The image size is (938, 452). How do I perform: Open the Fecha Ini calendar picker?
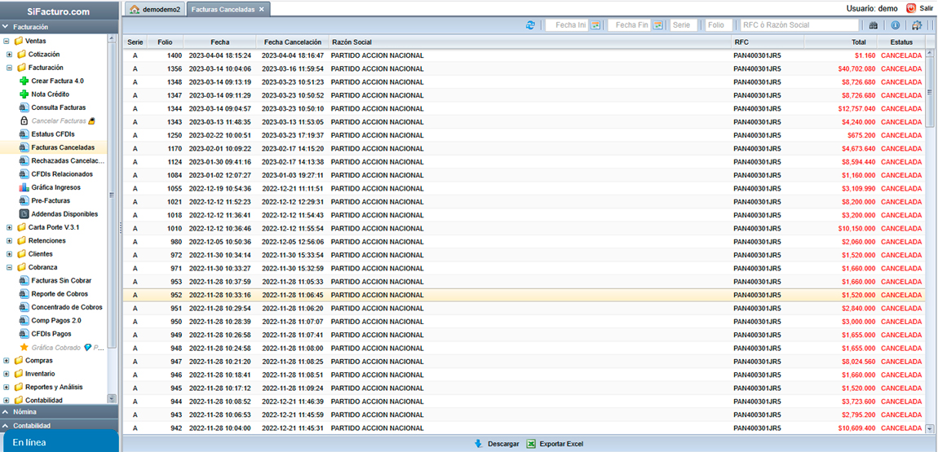[x=596, y=25]
